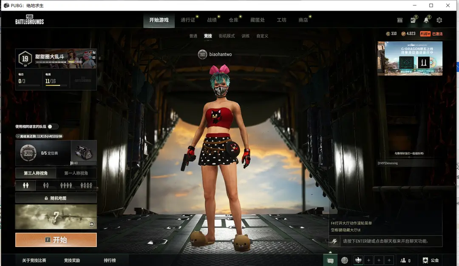Click 已激活 activated label
The height and width of the screenshot is (266, 459).
[437, 34]
